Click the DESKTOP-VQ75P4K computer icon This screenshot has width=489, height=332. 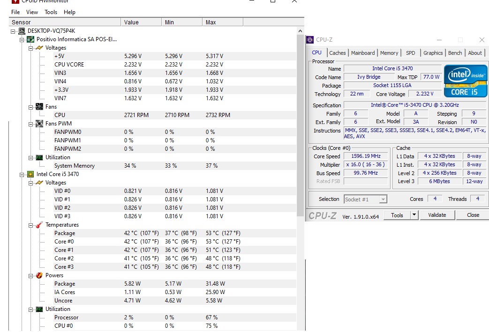(x=22, y=31)
